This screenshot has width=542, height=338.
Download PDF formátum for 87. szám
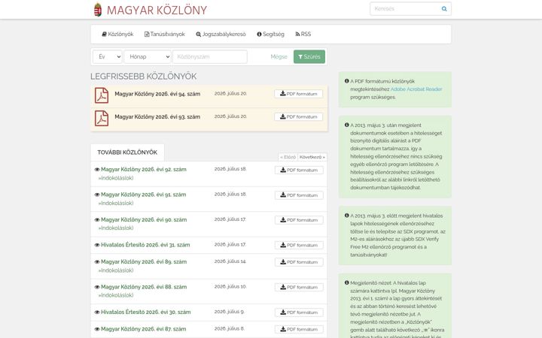[x=299, y=330]
